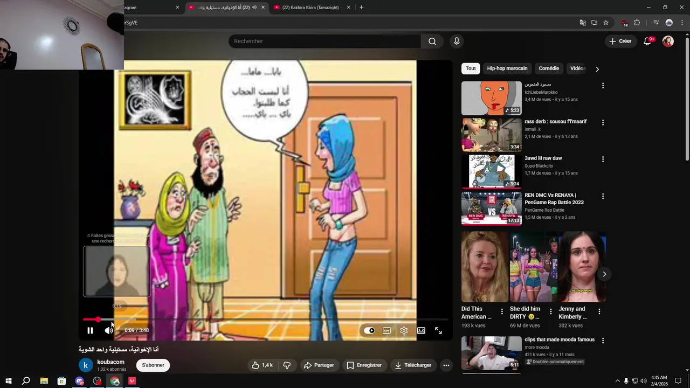
Task: Open a new browser tab with plus
Action: tap(361, 8)
